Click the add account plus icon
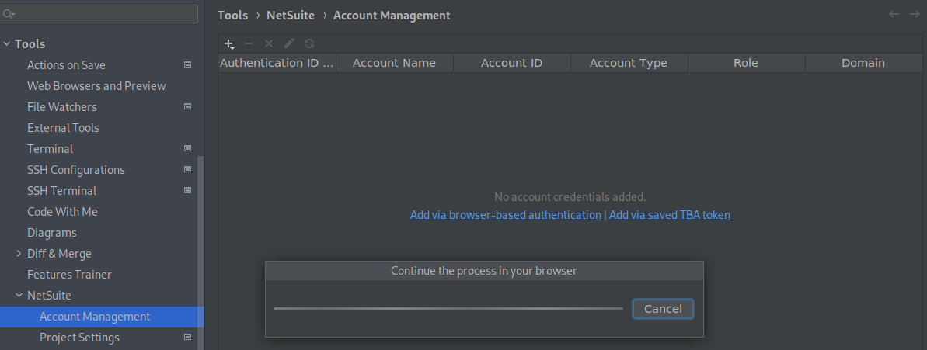The width and height of the screenshot is (927, 350). coord(229,43)
